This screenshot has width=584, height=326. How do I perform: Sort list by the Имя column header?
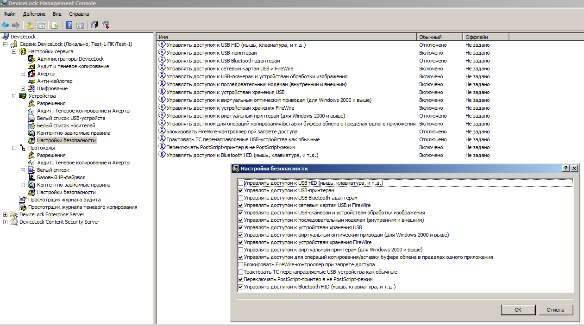click(x=287, y=37)
